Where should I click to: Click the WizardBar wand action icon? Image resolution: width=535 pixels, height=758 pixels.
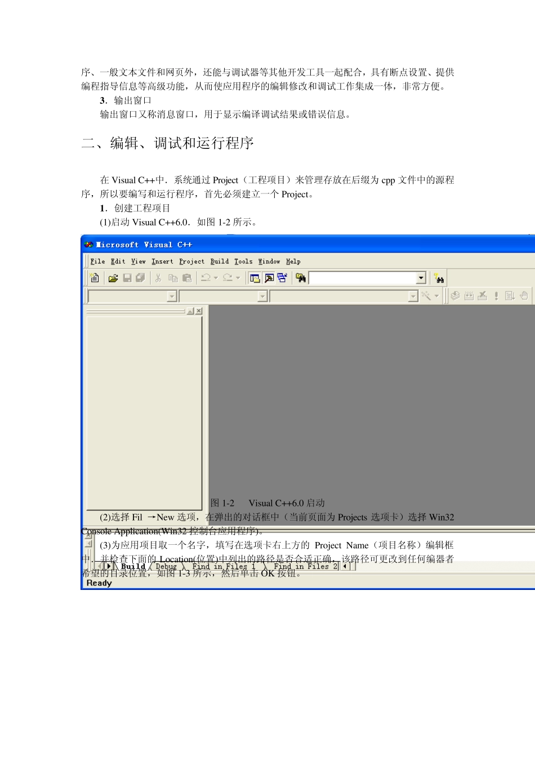click(x=426, y=296)
